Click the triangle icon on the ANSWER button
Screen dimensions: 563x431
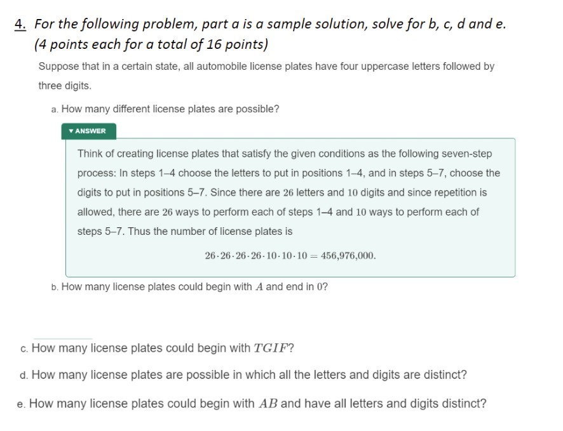coord(71,131)
